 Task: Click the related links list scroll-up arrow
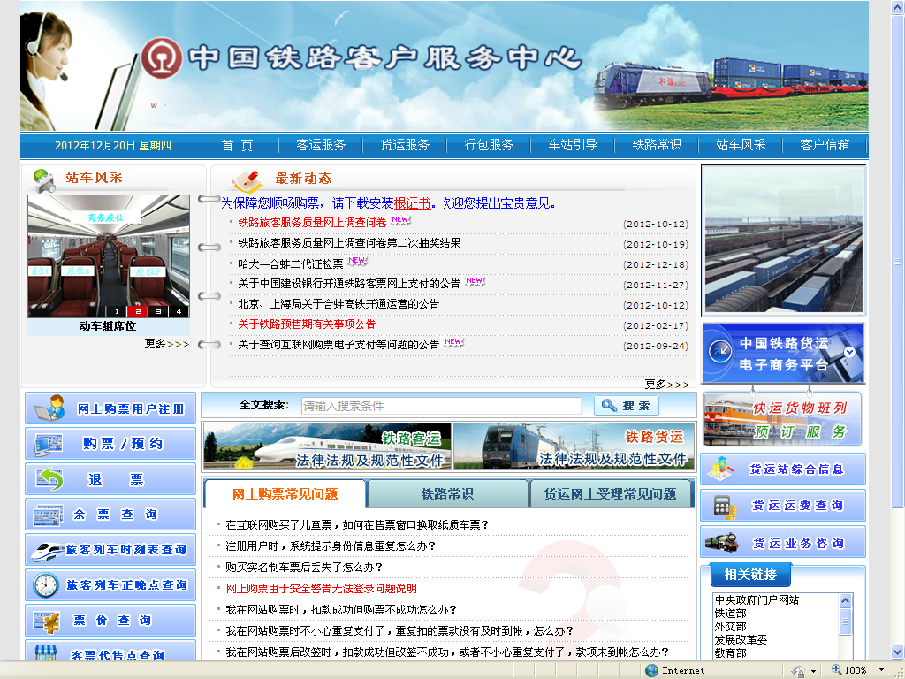pyautogui.click(x=845, y=600)
